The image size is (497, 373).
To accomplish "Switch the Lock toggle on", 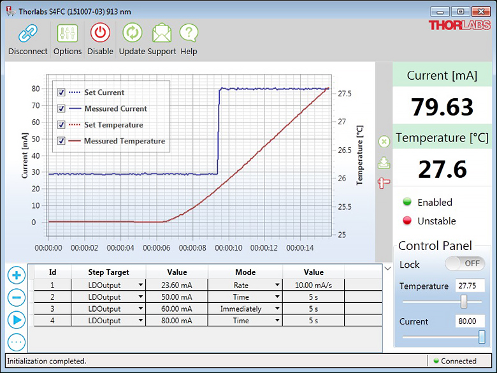I will [x=465, y=263].
